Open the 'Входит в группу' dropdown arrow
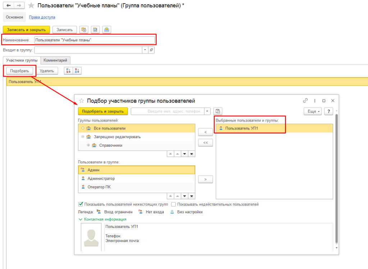 (x=145, y=50)
